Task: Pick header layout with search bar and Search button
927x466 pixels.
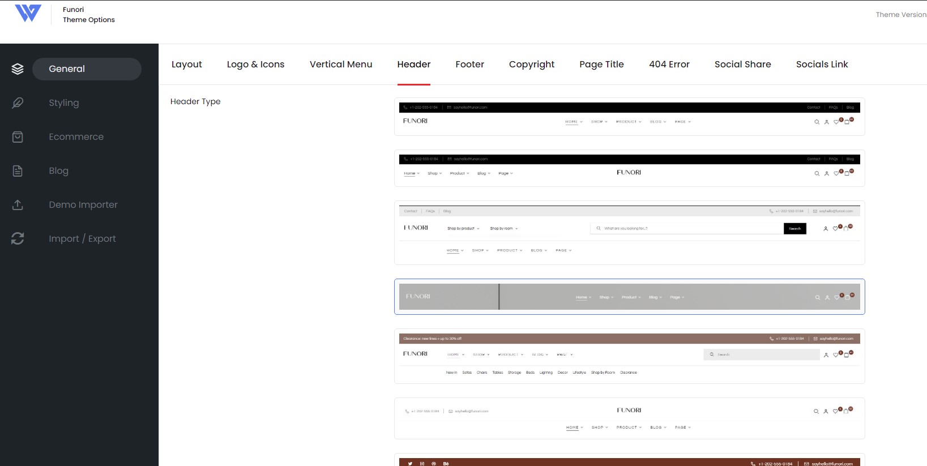Action: (x=630, y=233)
